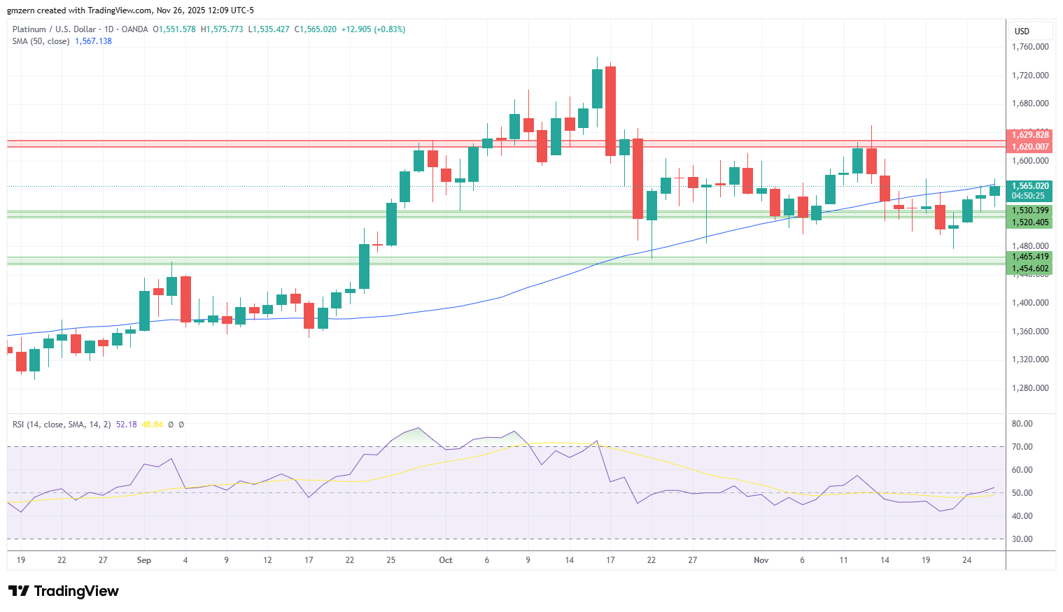The width and height of the screenshot is (1063, 612).
Task: Click the high price H1,575.773
Action: pos(222,29)
